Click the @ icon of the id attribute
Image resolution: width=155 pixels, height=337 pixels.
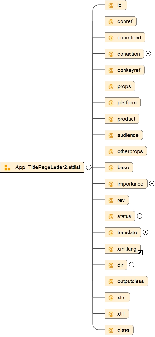(111, 5)
